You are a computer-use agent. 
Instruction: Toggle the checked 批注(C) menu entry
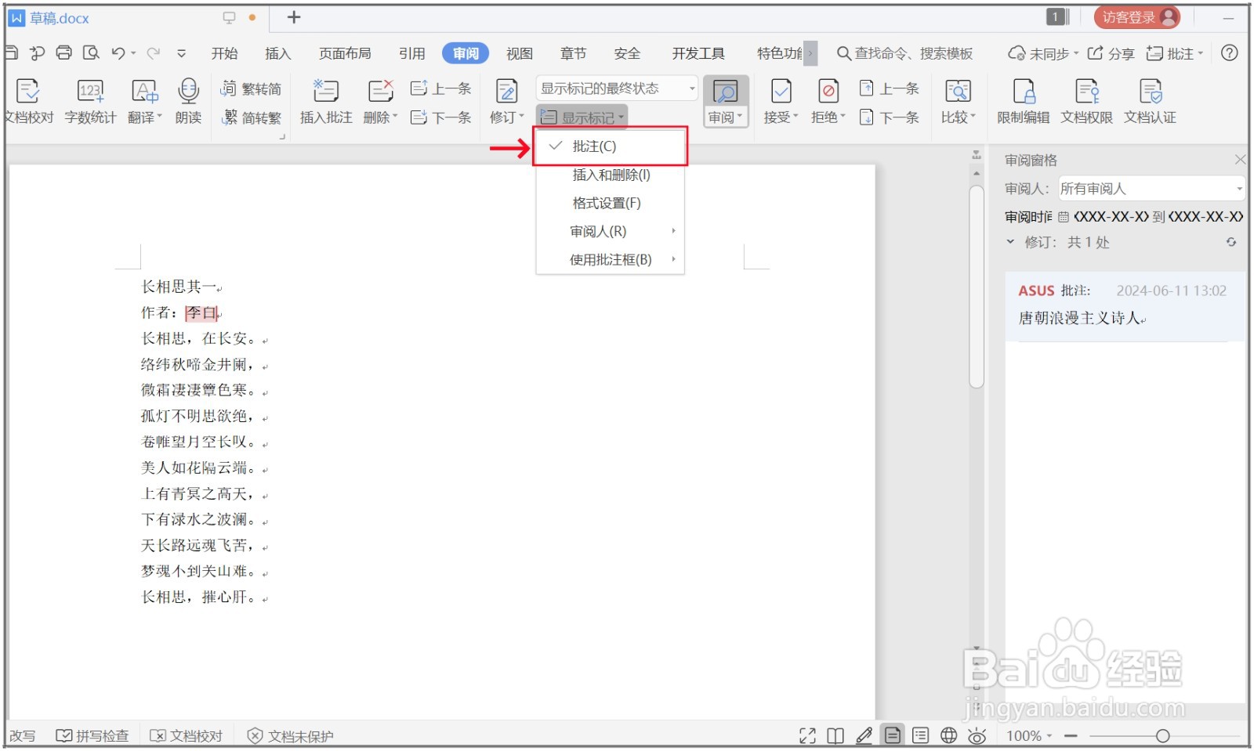click(x=610, y=146)
